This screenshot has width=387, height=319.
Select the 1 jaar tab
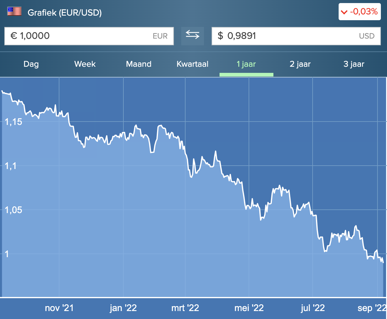pyautogui.click(x=246, y=64)
